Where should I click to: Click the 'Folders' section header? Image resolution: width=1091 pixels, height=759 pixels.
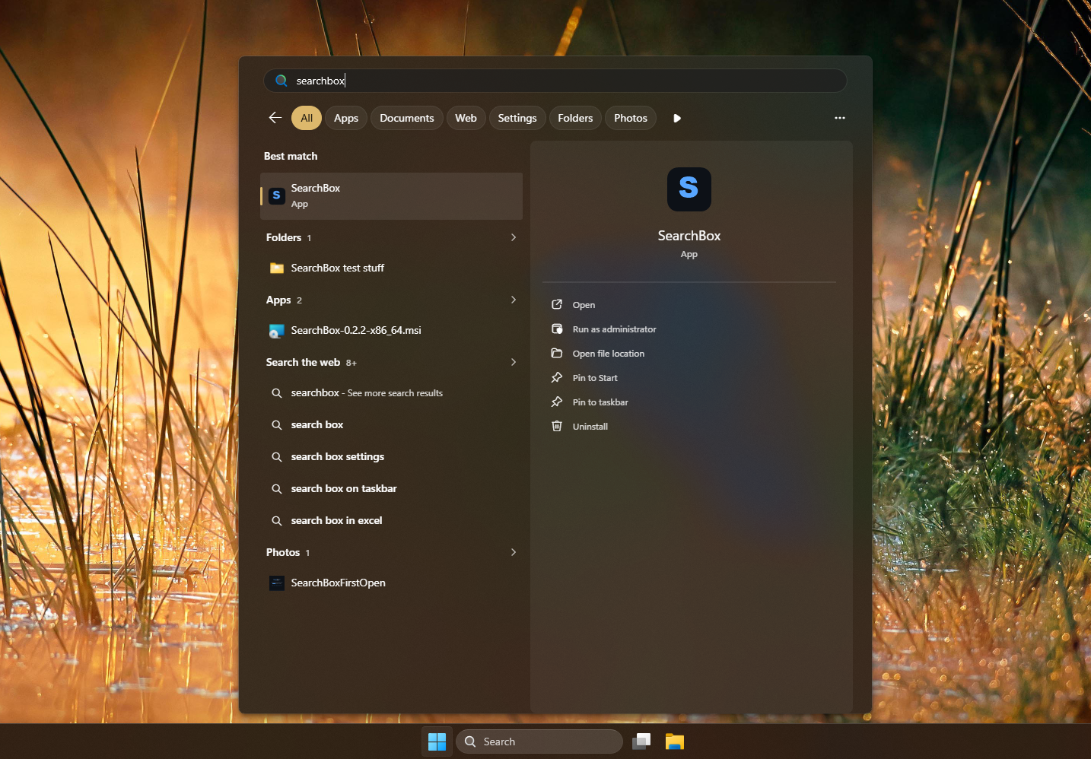(284, 237)
